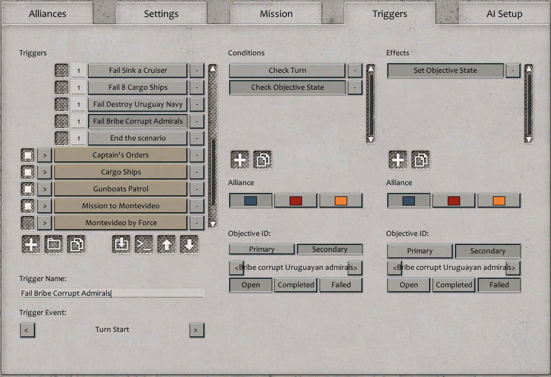The width and height of the screenshot is (551, 377).
Task: Open the AI Setup tab
Action: [504, 14]
